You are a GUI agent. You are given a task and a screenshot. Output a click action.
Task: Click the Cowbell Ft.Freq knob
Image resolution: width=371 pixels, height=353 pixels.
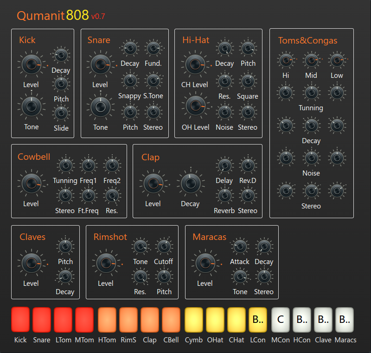tap(89, 195)
